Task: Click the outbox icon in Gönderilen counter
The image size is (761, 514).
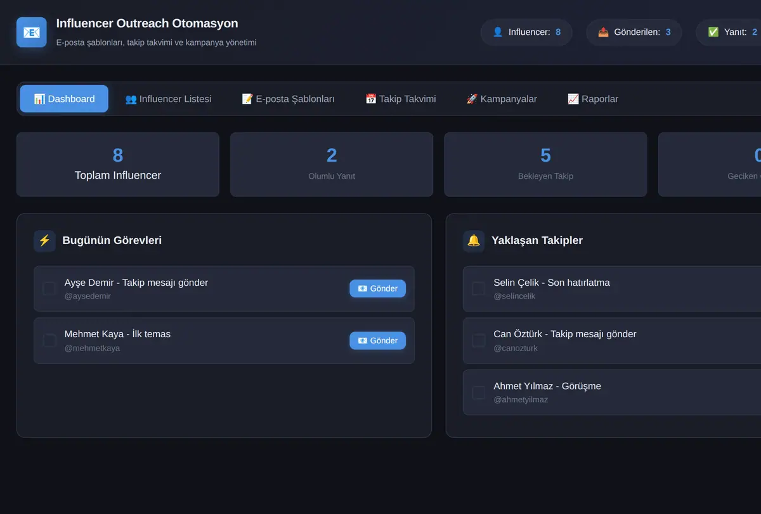Action: tap(604, 32)
